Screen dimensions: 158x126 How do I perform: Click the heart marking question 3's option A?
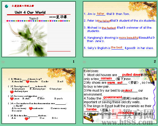pos(12,99)
